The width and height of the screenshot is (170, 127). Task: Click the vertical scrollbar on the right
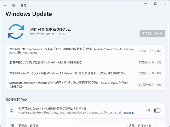[x=169, y=51]
